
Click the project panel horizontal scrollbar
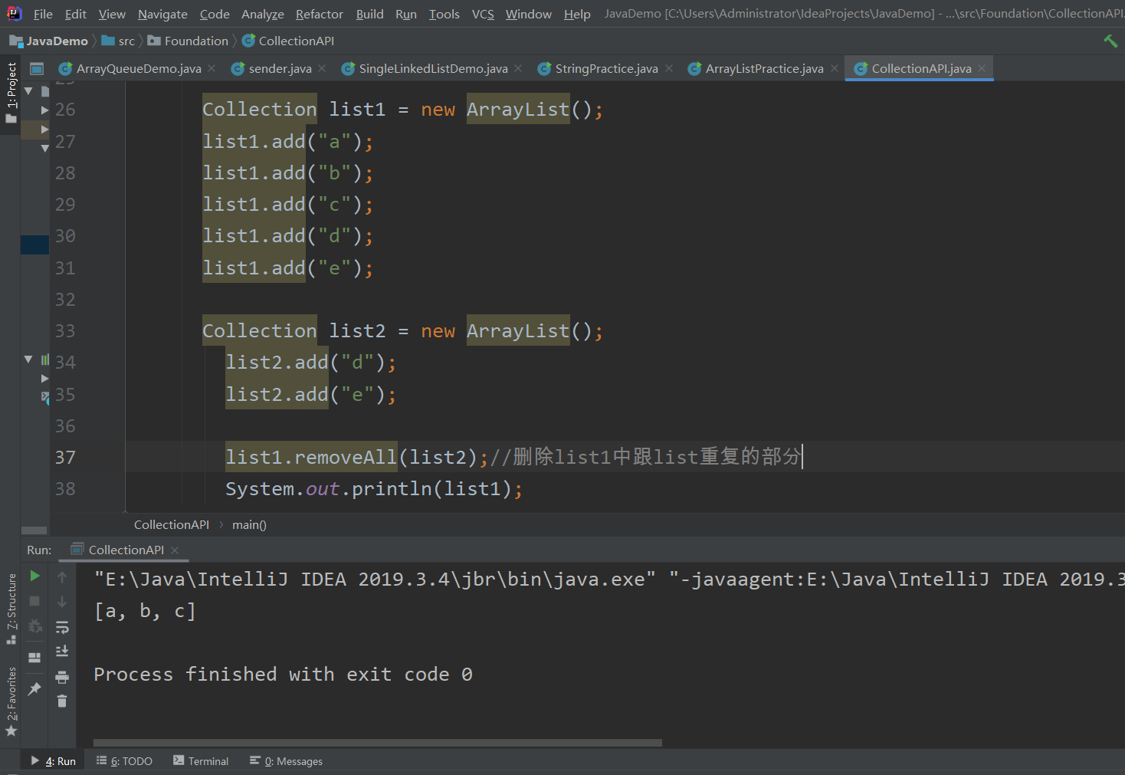(34, 530)
